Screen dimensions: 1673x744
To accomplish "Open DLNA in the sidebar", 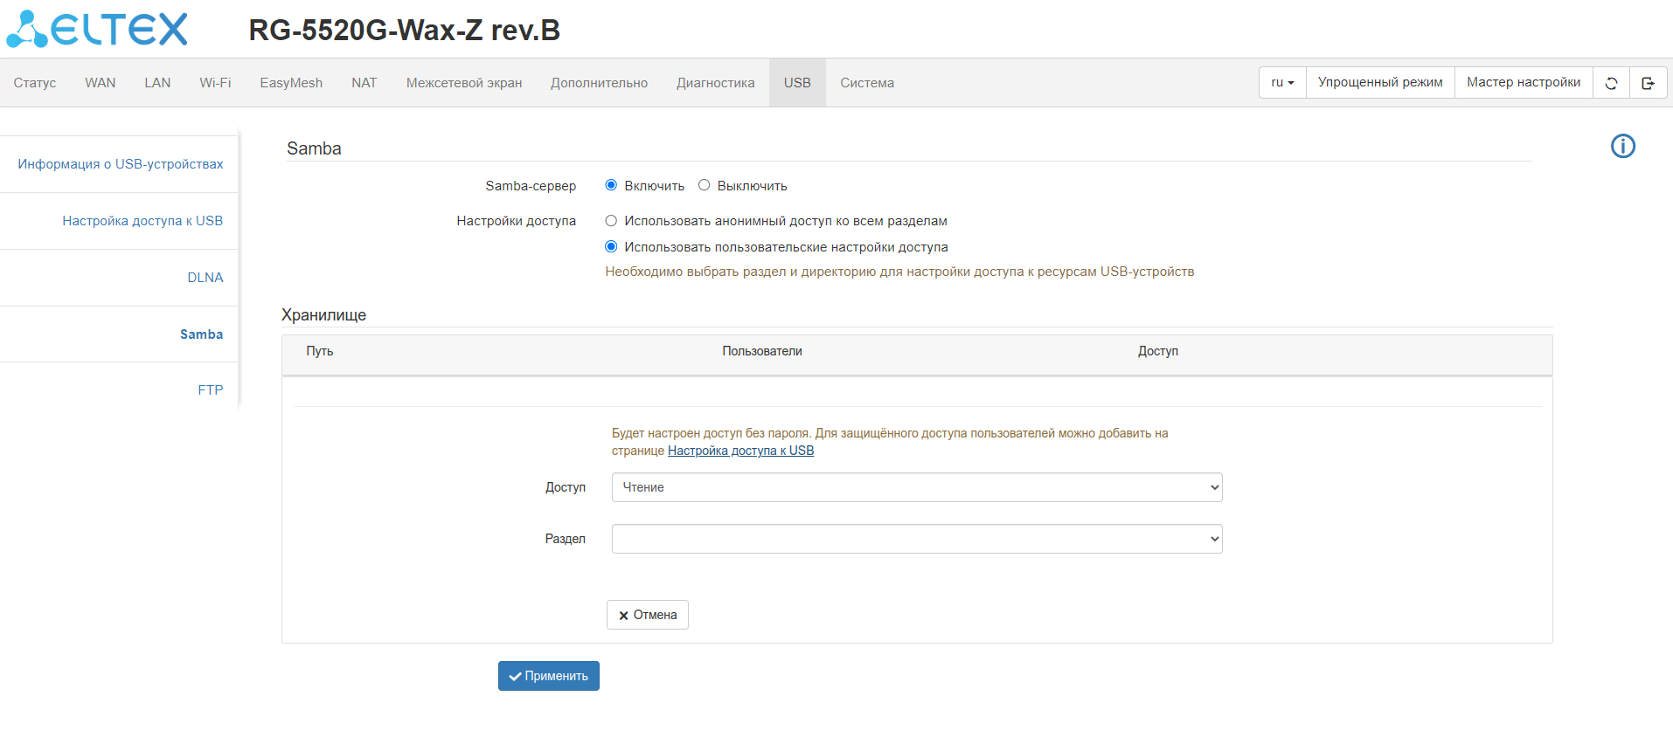I will [x=205, y=278].
